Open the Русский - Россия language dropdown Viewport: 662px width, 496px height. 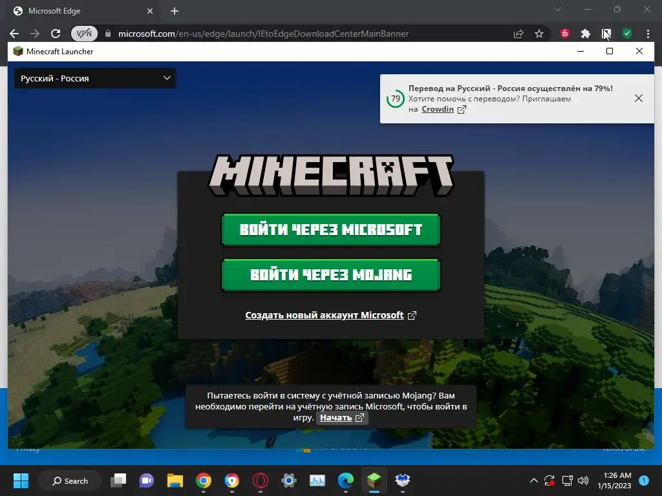tap(95, 78)
